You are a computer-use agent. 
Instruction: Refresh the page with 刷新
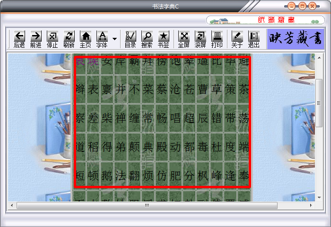pos(69,39)
